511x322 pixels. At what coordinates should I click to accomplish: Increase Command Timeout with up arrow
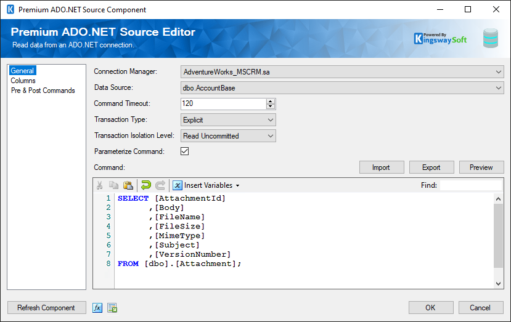270,101
